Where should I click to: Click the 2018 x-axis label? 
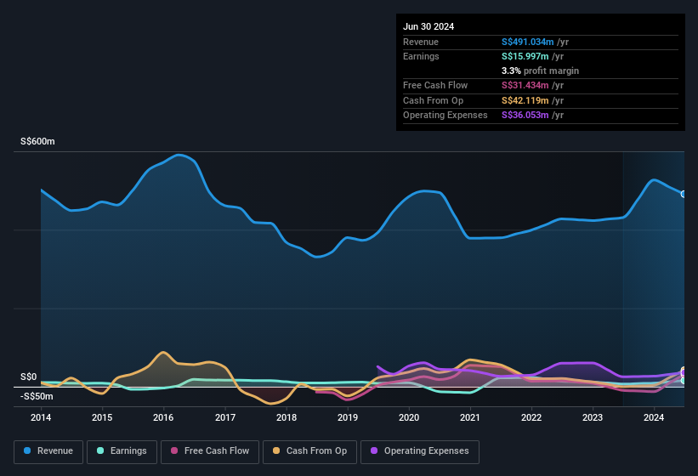point(287,417)
